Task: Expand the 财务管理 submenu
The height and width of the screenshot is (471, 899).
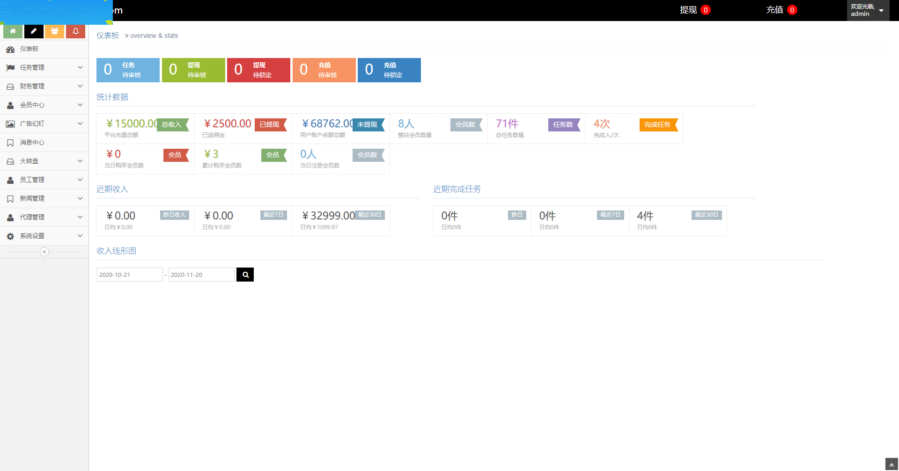Action: (44, 86)
